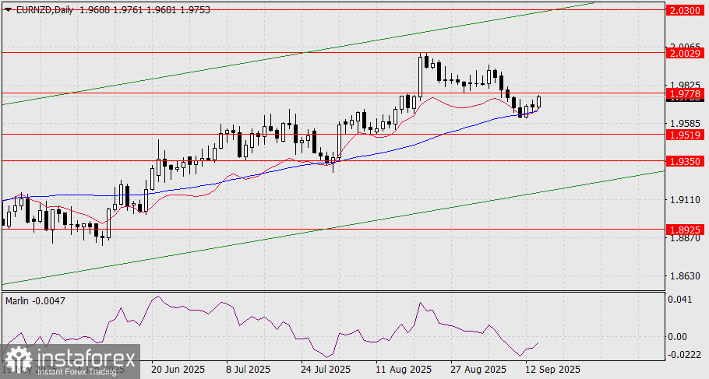Click the 27 Aug 2025 date label
Viewport: 709px width, 379px height.
478,369
